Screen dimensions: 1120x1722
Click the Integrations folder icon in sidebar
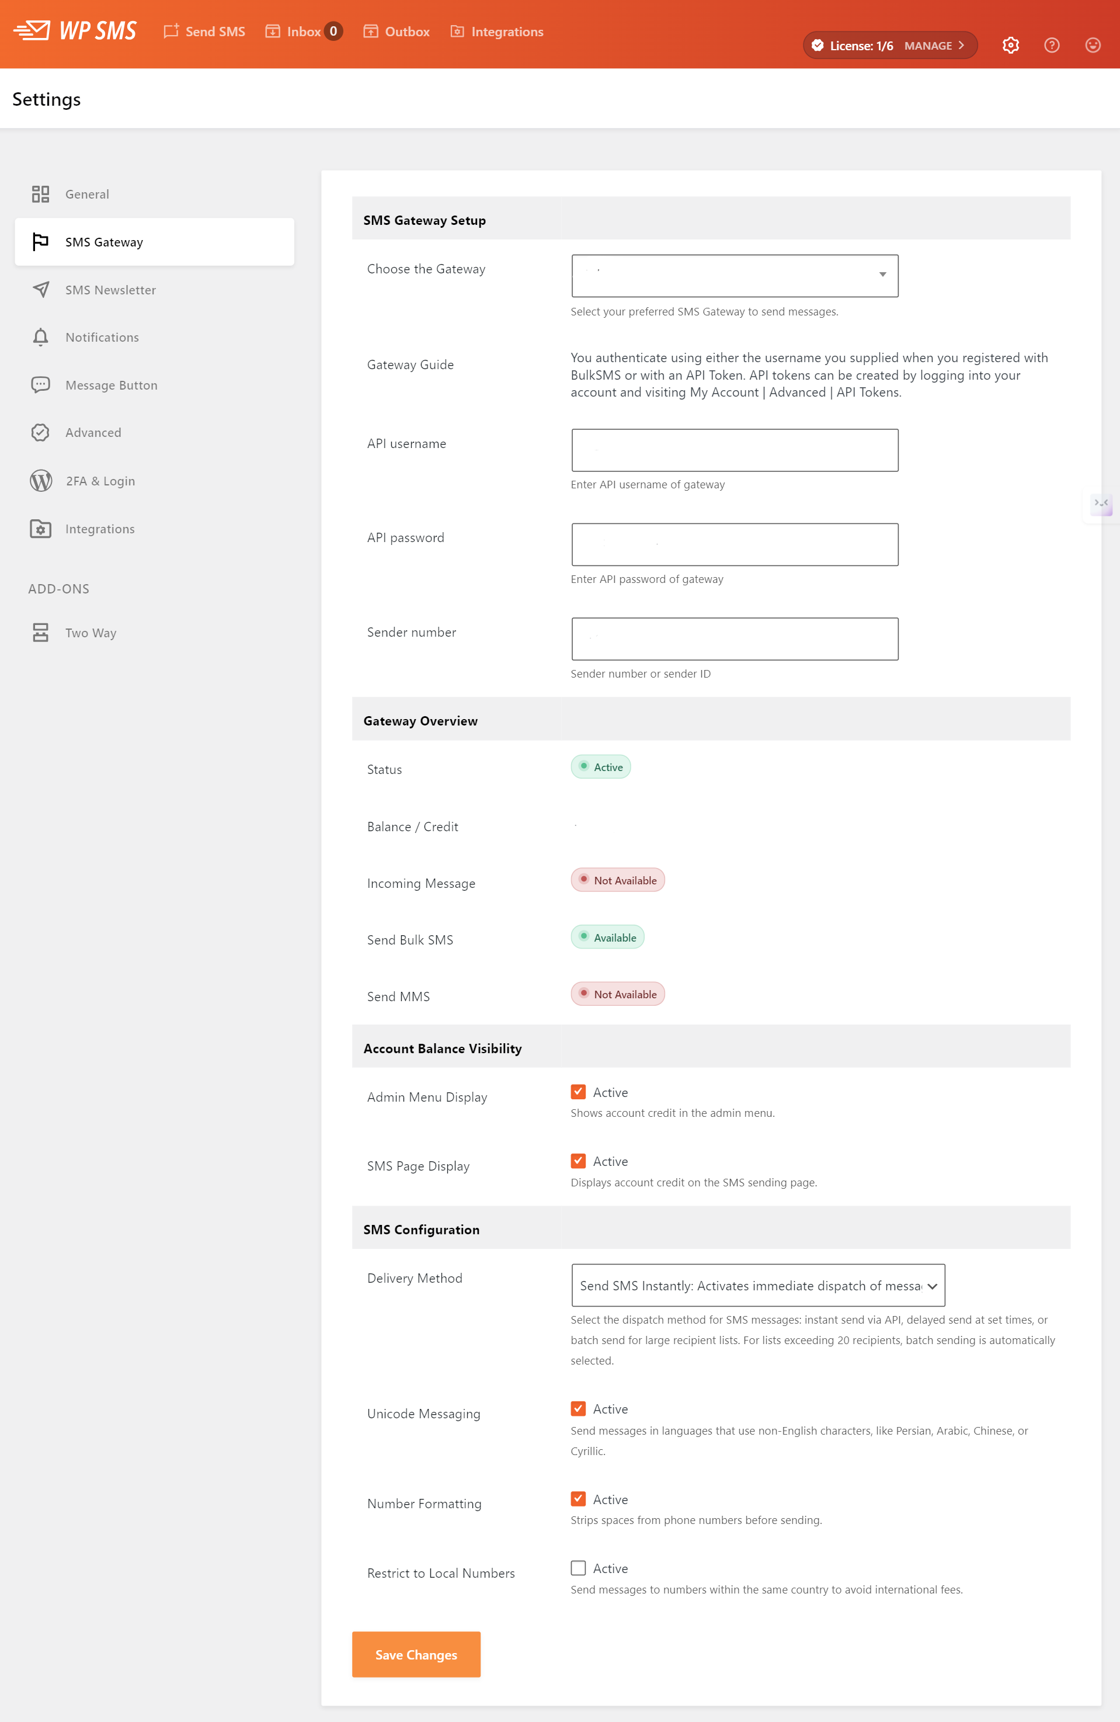coord(40,529)
